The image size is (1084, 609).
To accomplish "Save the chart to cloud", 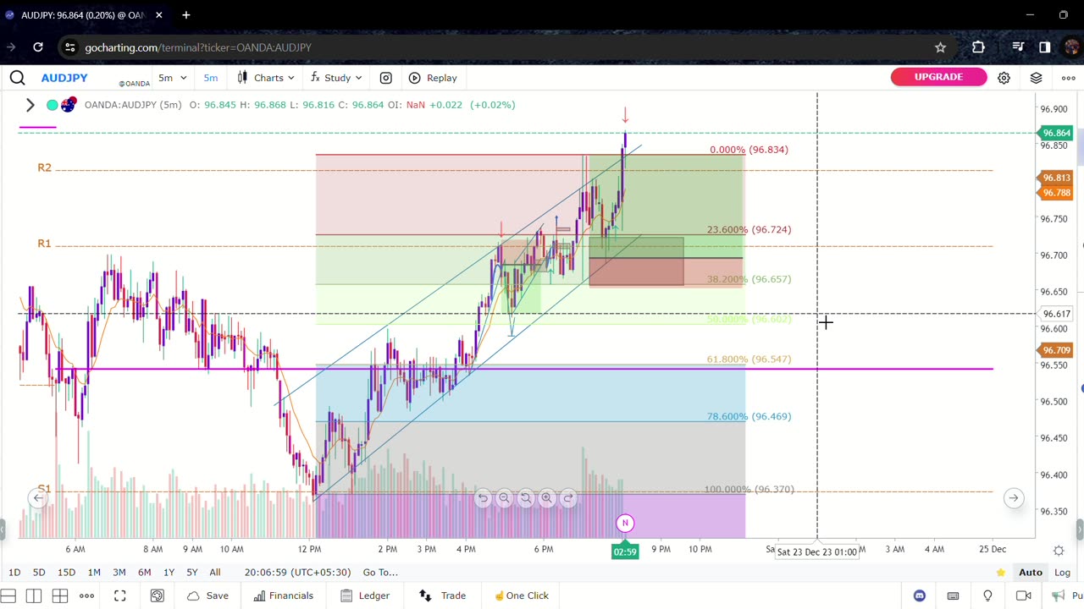I will tap(207, 595).
